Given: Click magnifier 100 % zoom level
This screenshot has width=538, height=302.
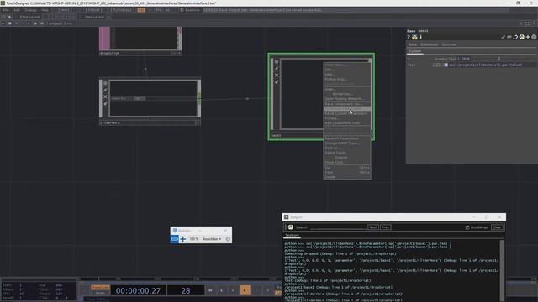Looking at the screenshot, I should click(194, 239).
